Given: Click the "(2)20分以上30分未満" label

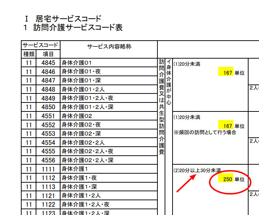Looking at the screenshot, I should pos(197,170).
